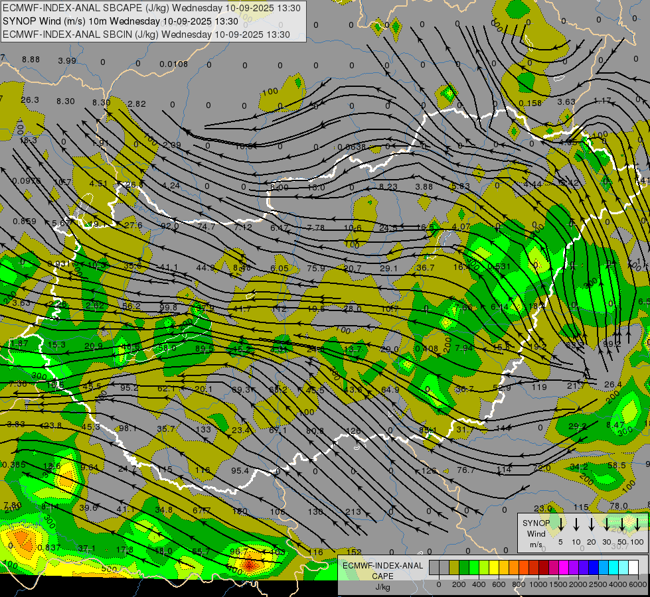The height and width of the screenshot is (597, 650).
Task: Click the 0.0976 value on the map
Action: (27, 181)
